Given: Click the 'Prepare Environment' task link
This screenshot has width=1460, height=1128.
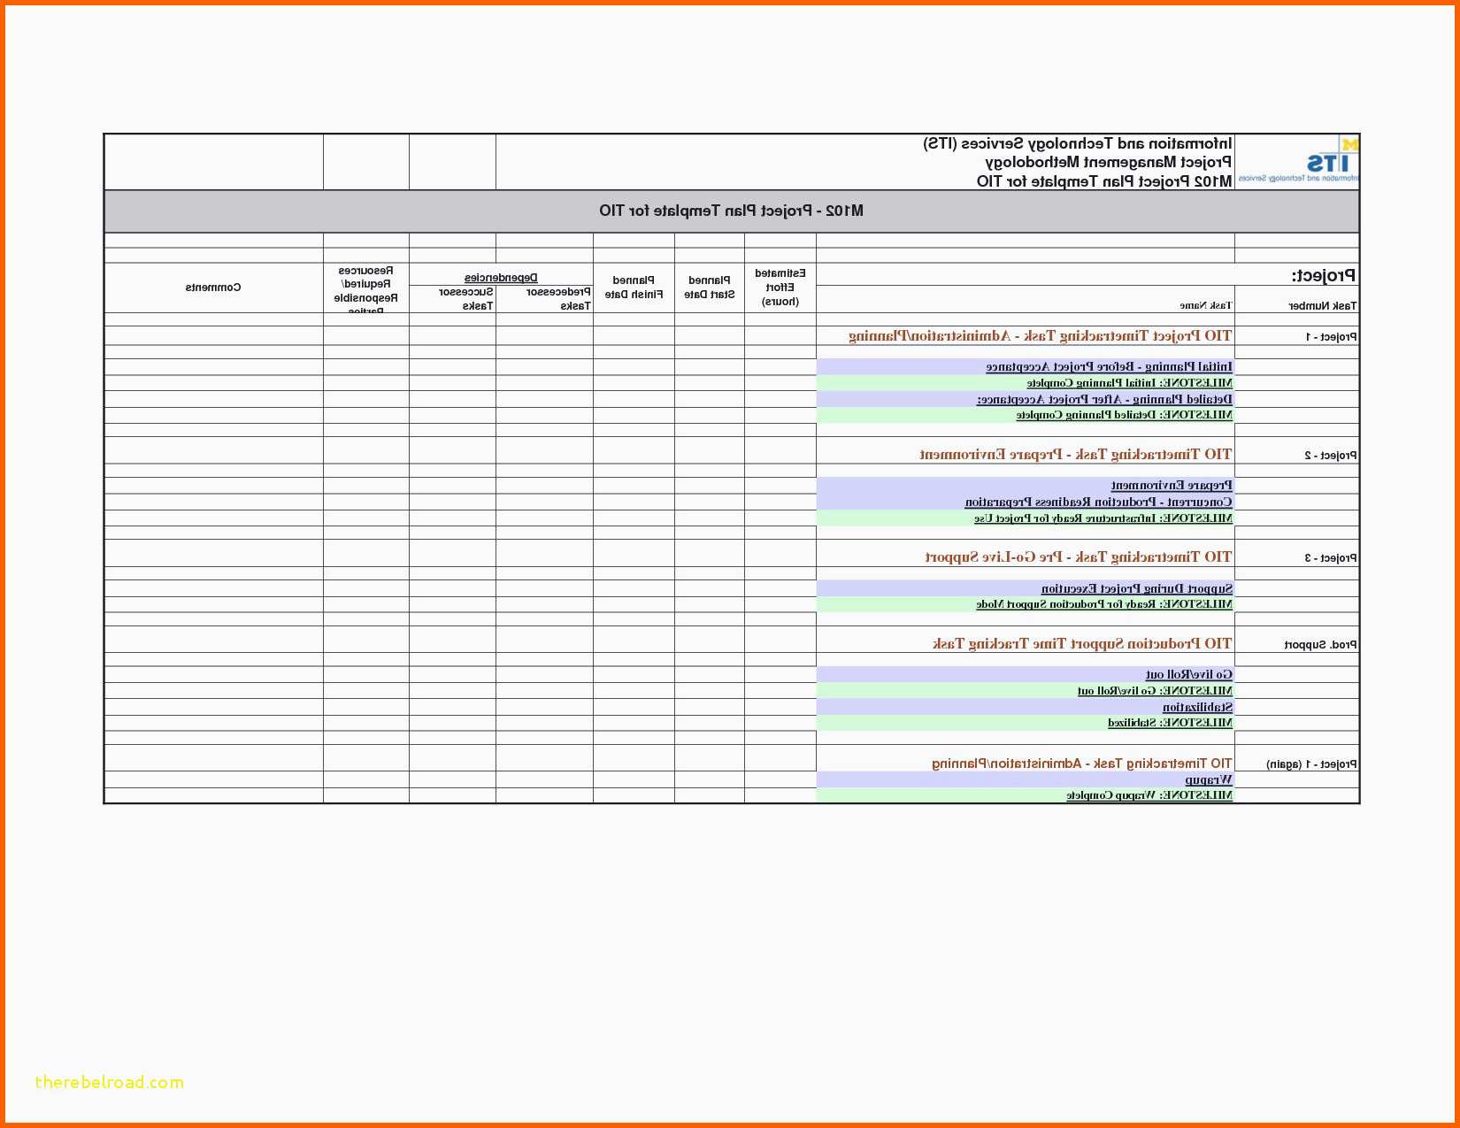Looking at the screenshot, I should pos(1172,485).
